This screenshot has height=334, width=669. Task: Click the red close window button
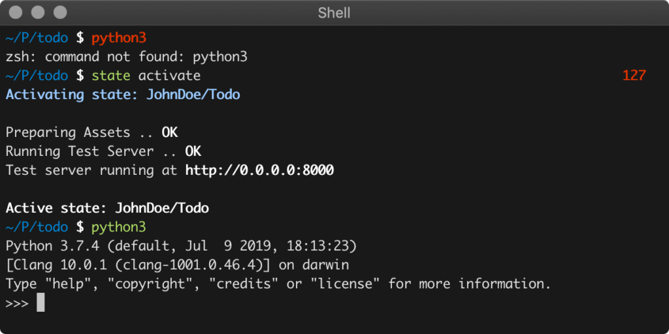[x=16, y=12]
